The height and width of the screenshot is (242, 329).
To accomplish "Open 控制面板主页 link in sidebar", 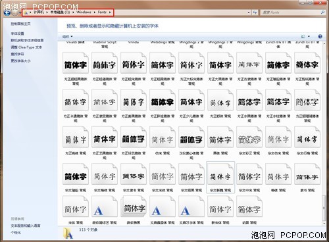I will [x=20, y=24].
